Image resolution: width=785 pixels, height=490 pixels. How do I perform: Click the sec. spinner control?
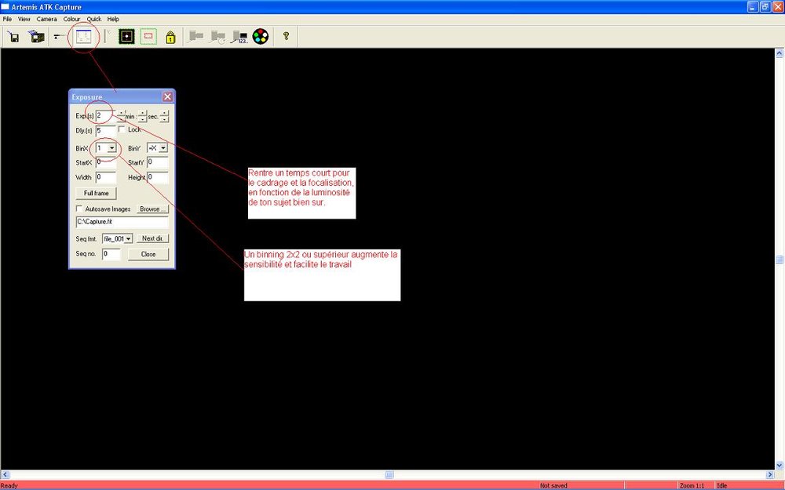tap(164, 116)
